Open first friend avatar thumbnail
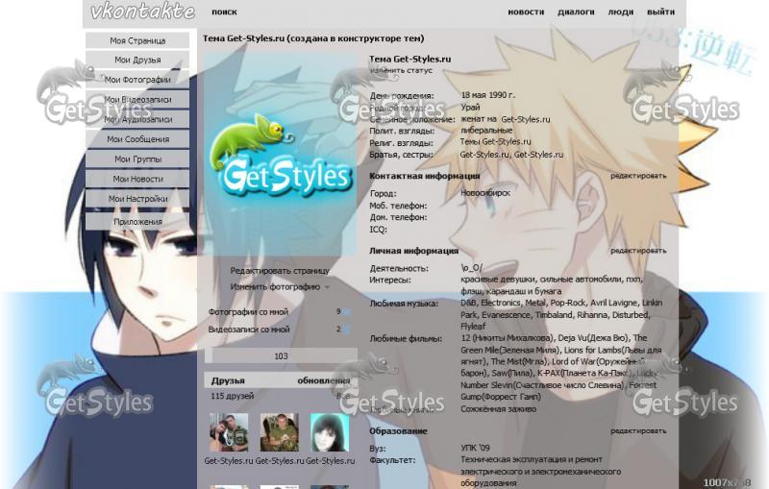769x489 pixels. pyautogui.click(x=229, y=432)
